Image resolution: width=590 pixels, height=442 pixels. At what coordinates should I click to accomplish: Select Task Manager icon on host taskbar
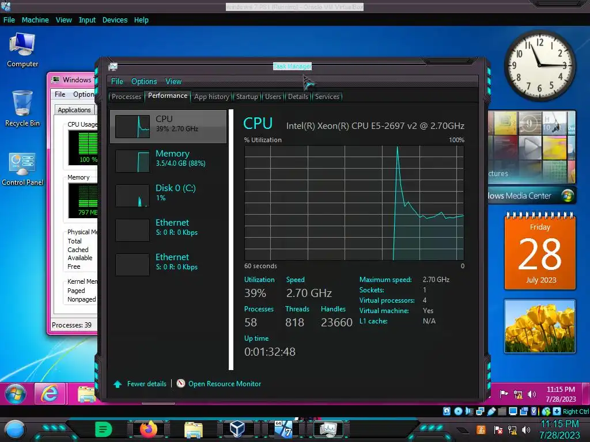(x=328, y=429)
